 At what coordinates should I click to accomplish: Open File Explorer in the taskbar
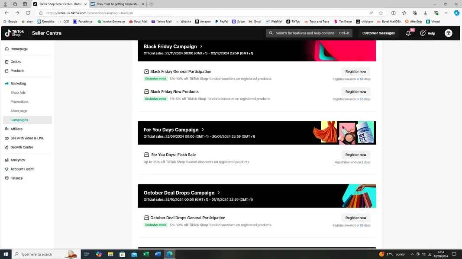tap(110, 254)
